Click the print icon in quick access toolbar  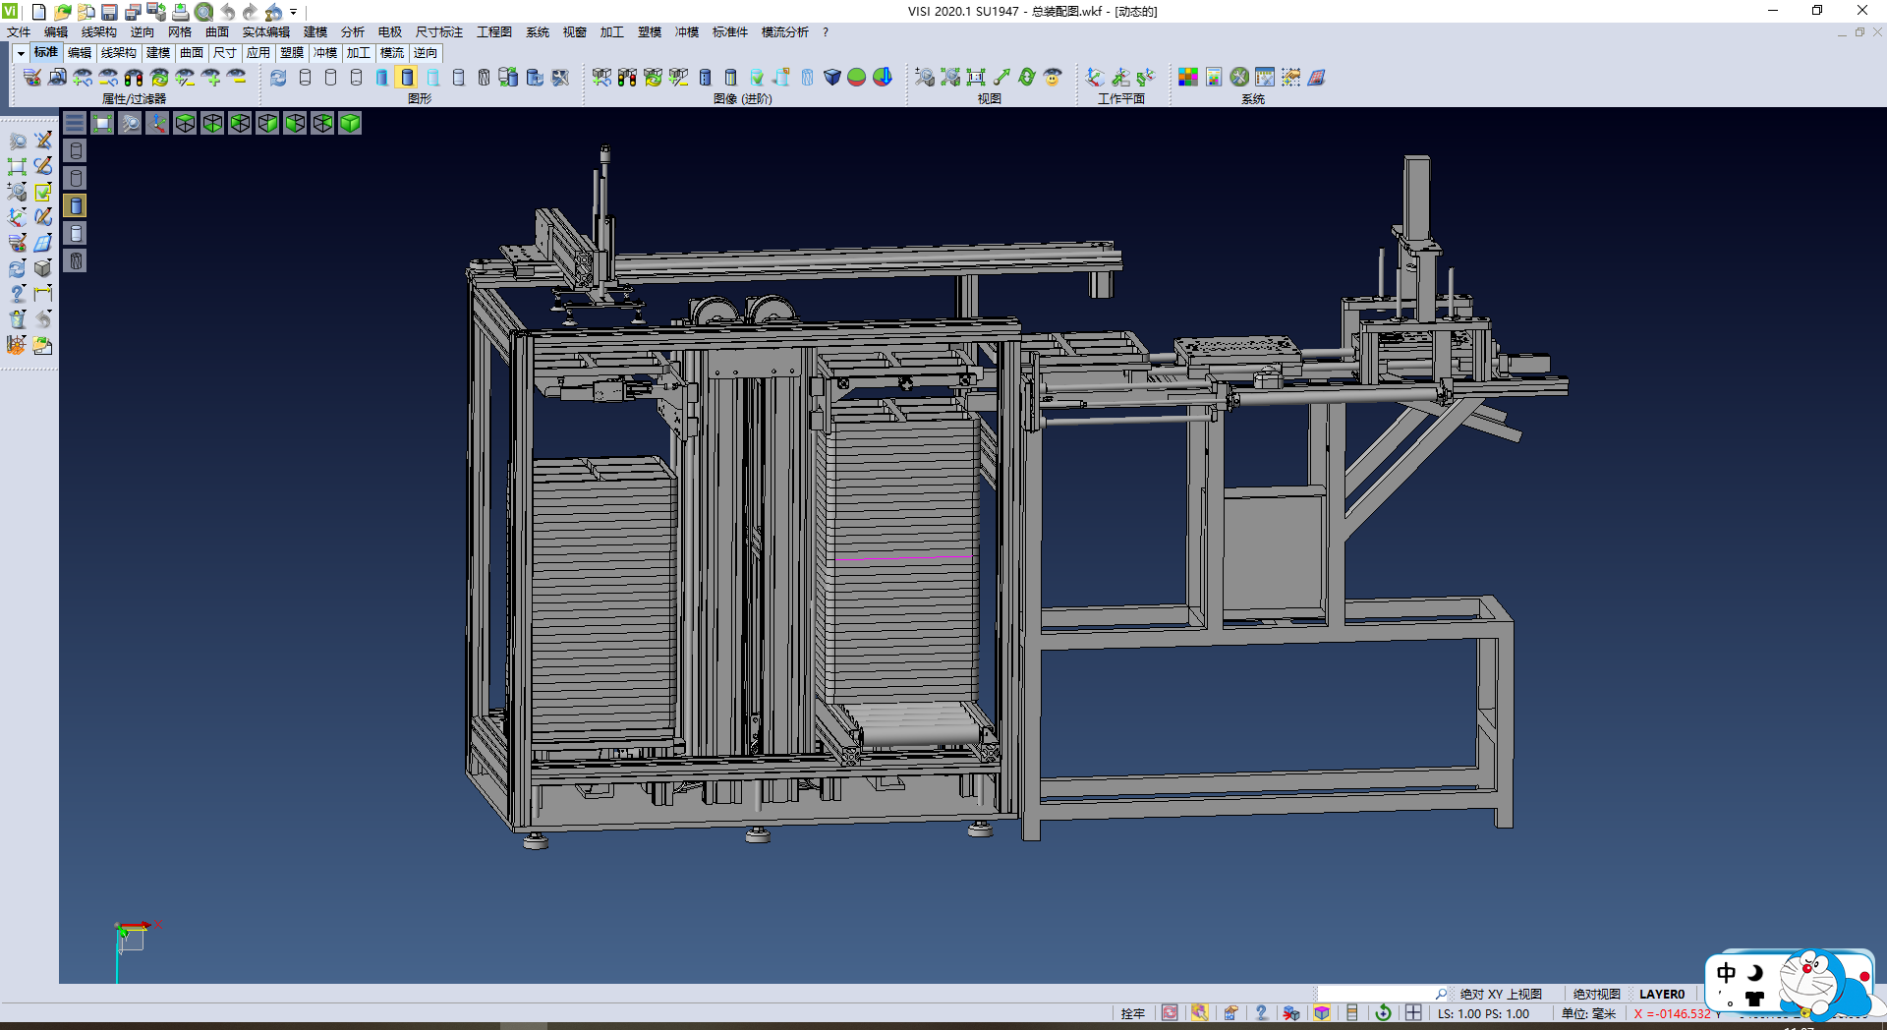coord(181,12)
